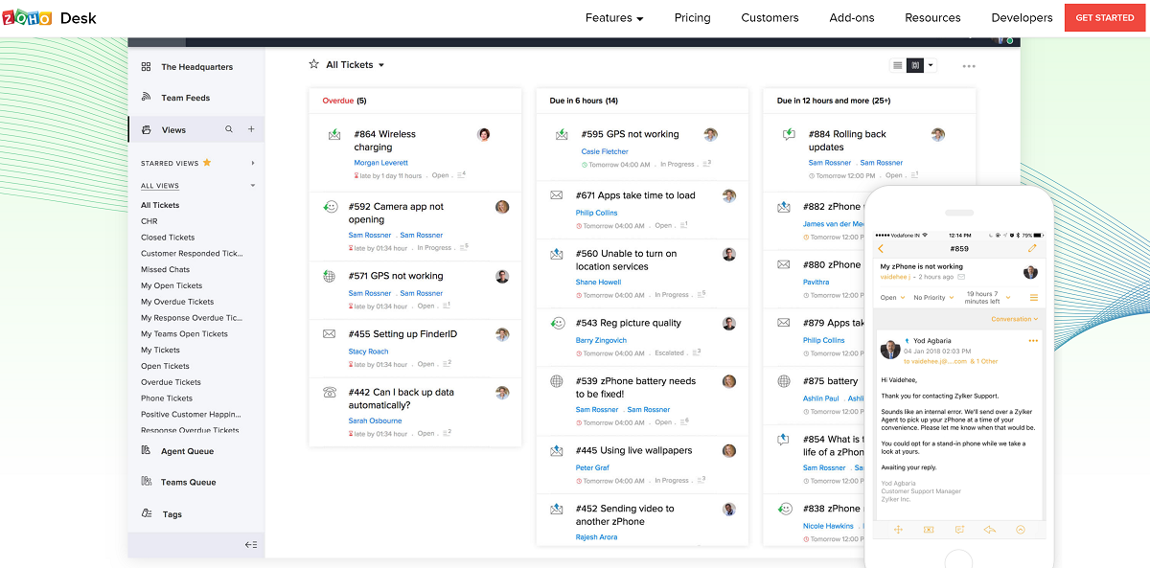Switch to list view layout icon
Image resolution: width=1150 pixels, height=568 pixels.
[898, 65]
